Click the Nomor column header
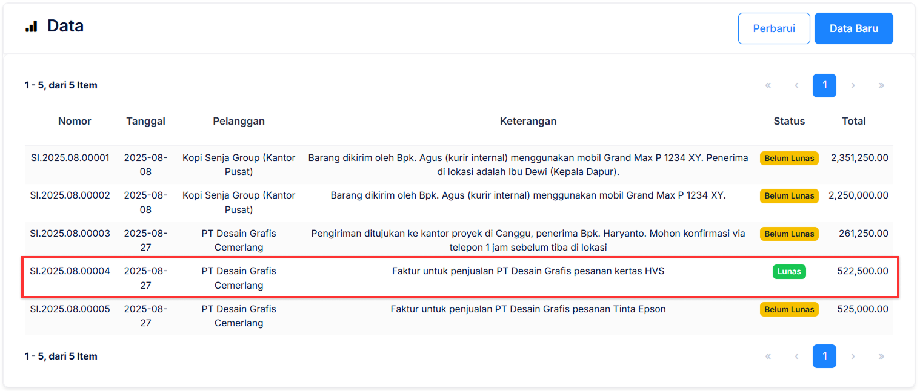 pyautogui.click(x=75, y=121)
